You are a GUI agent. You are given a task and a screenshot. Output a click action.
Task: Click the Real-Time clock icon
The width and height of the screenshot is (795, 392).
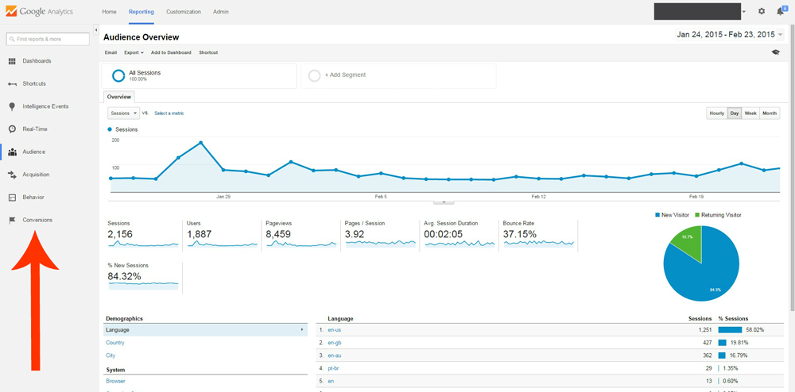(12, 129)
